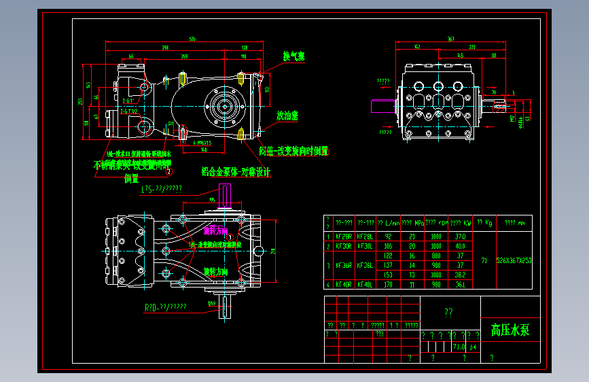This screenshot has height=382, width=589.
Task: Click the weight value 71 in table
Action: pyautogui.click(x=484, y=260)
